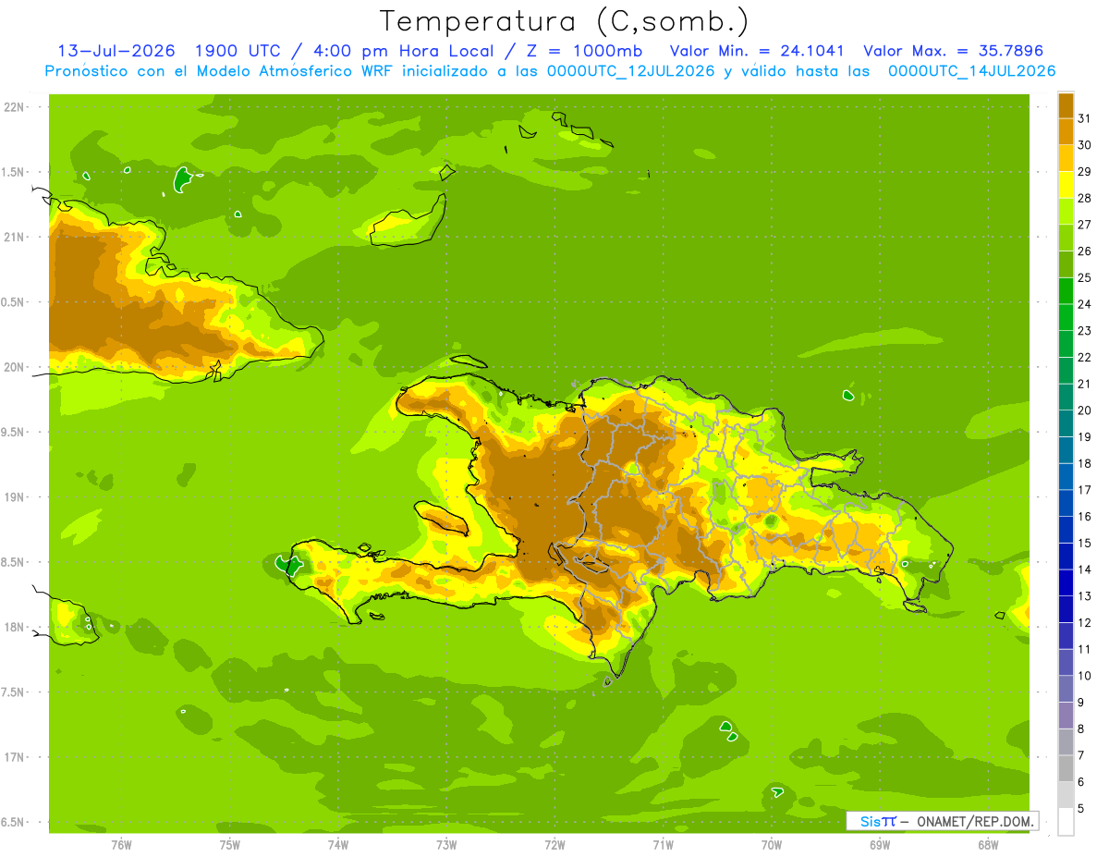The width and height of the screenshot is (1109, 857).
Task: Click the "Valor Max. = 35.7896" value
Action: tap(952, 51)
